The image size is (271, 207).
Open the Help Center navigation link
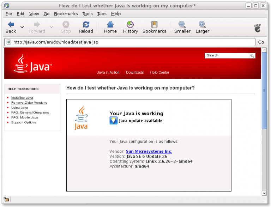point(160,72)
